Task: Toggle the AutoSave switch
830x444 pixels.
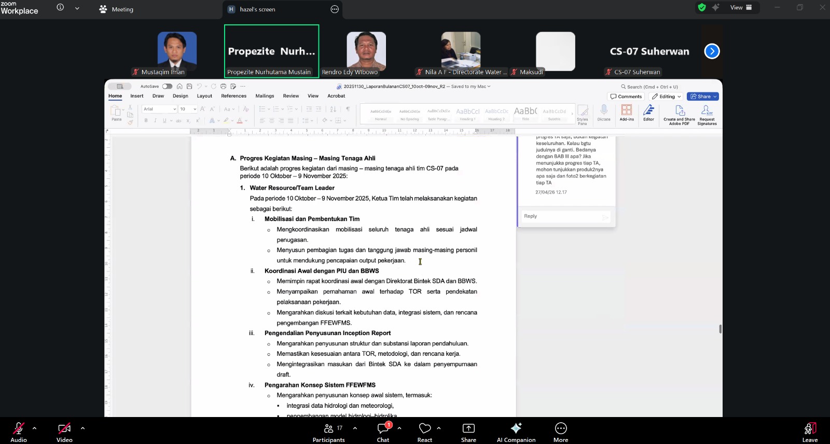Action: pos(167,87)
